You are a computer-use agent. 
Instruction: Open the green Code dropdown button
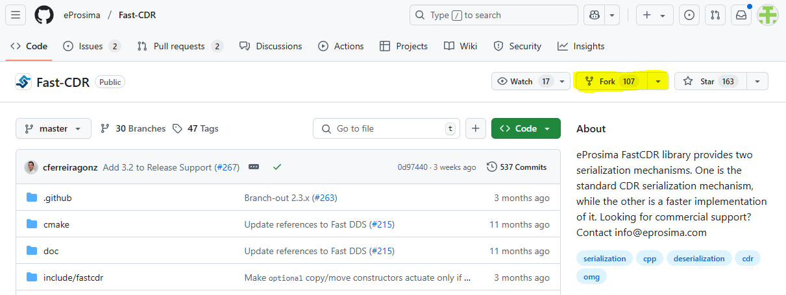pos(525,128)
